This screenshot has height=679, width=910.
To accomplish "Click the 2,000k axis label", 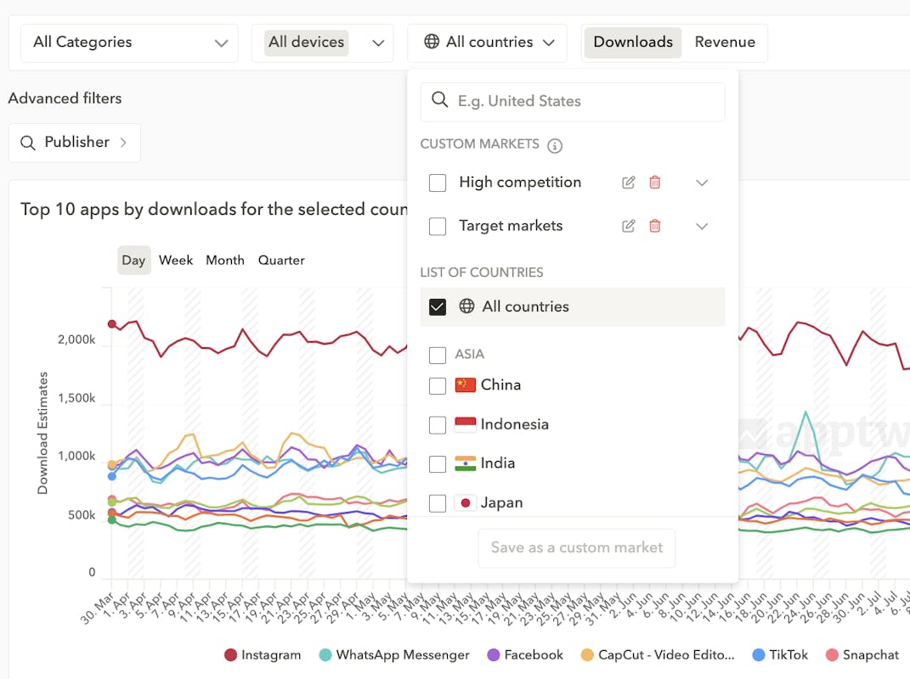I will 76,339.
